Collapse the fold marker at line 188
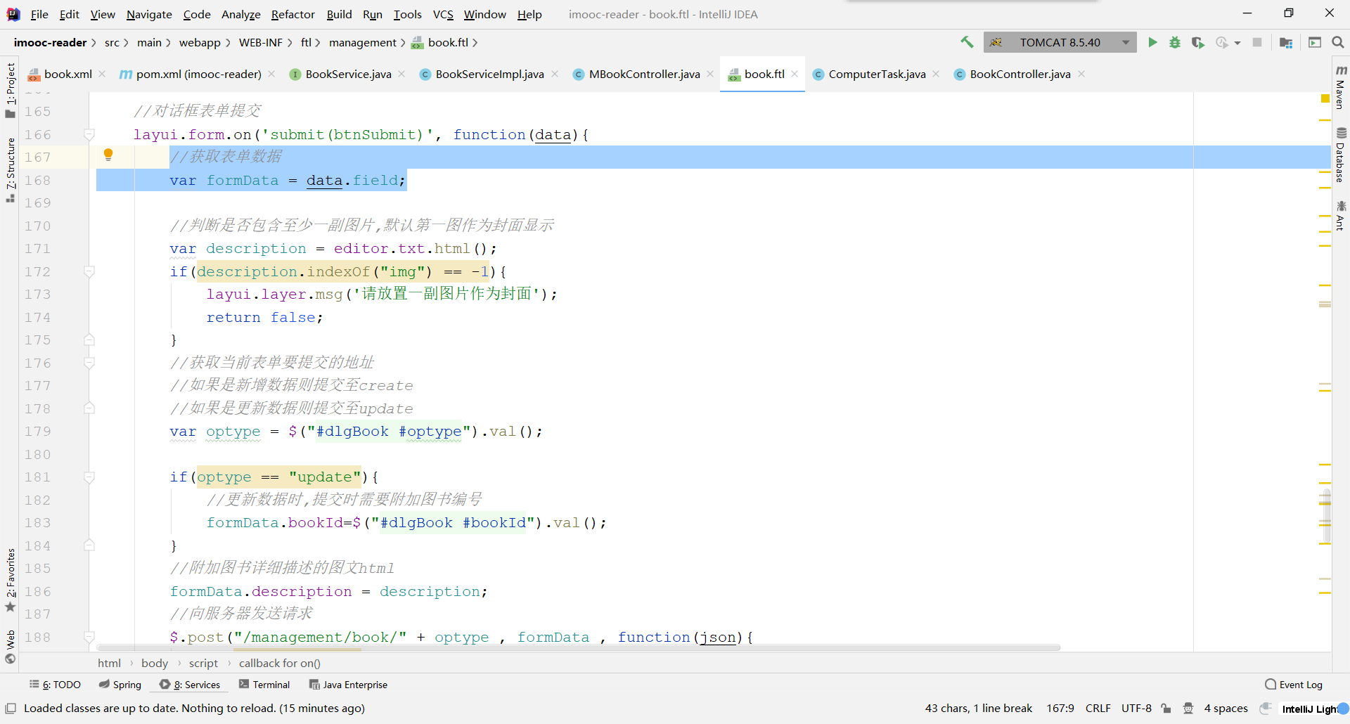The height and width of the screenshot is (724, 1350). 89,637
